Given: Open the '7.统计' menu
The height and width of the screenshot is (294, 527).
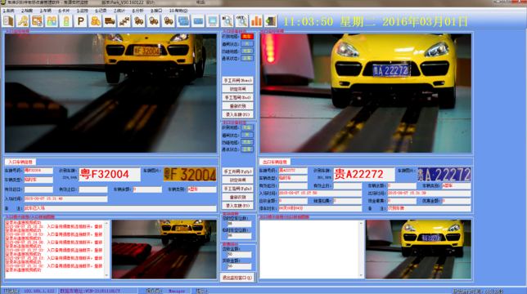Looking at the screenshot, I should point(119,11).
